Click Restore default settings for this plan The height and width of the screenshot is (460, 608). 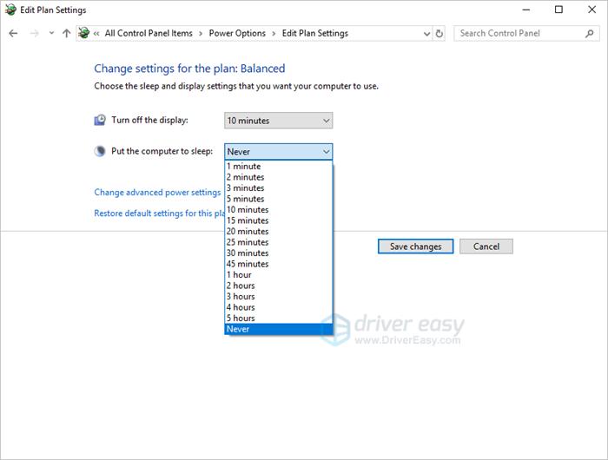click(x=159, y=214)
